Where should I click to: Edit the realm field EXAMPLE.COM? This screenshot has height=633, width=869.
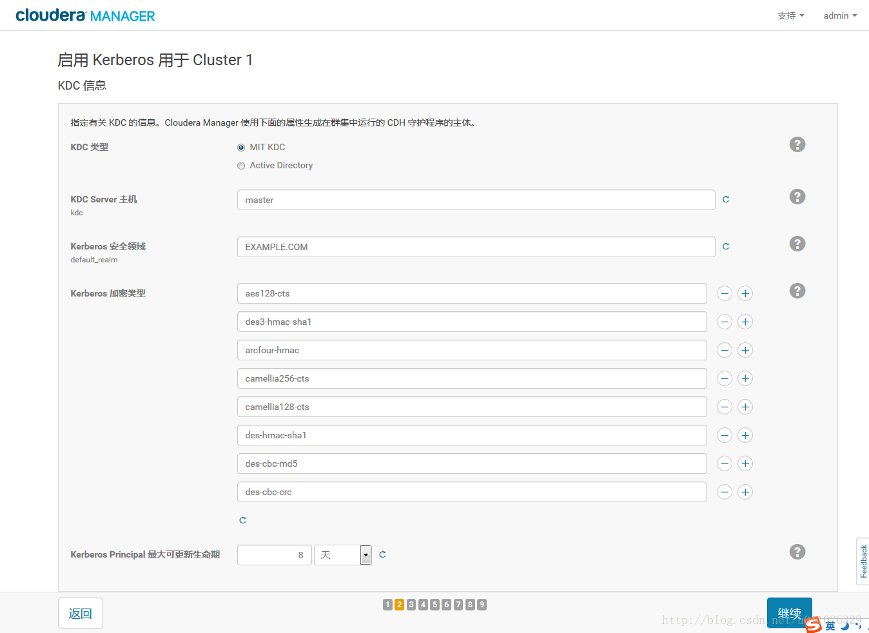476,247
